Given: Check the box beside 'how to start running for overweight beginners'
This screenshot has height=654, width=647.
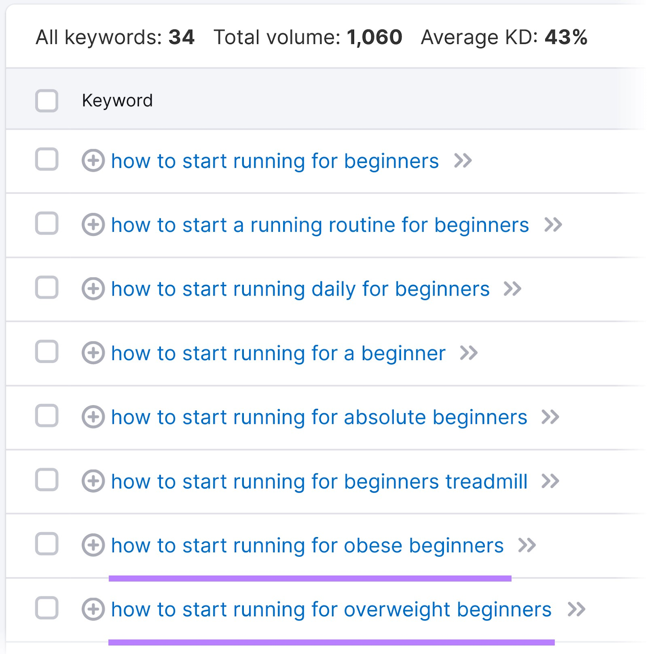Looking at the screenshot, I should pyautogui.click(x=46, y=609).
